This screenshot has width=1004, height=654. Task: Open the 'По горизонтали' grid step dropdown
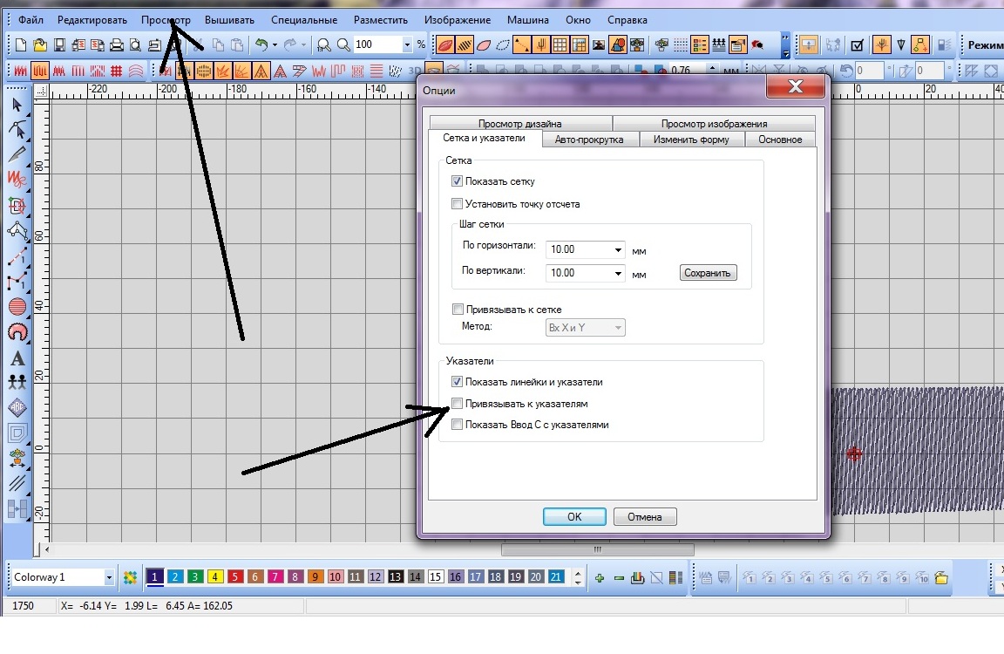pyautogui.click(x=618, y=249)
